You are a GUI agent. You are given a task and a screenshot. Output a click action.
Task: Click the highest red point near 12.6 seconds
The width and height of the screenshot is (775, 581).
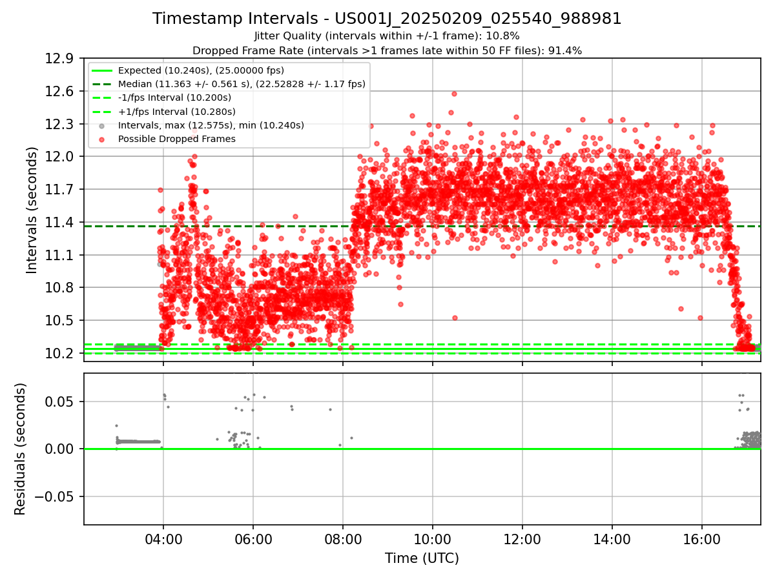(x=454, y=94)
